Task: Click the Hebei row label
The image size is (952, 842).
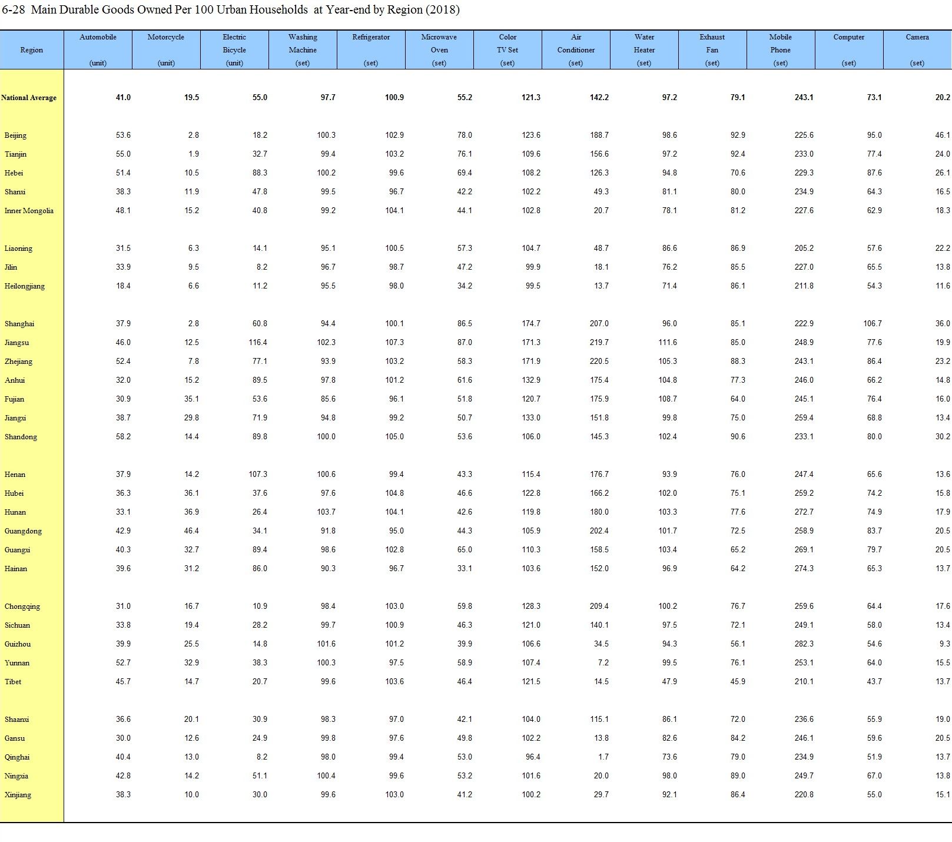Action: coord(14,173)
